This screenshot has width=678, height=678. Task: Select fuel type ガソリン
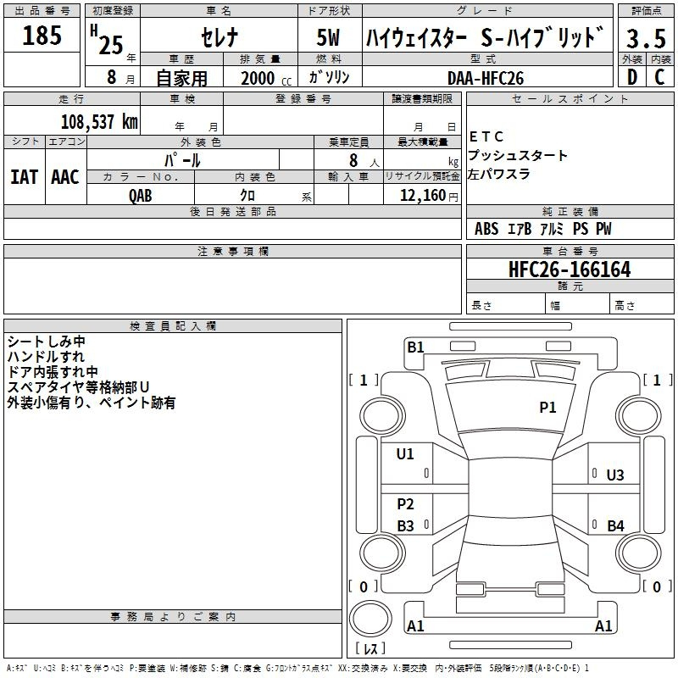tap(329, 77)
